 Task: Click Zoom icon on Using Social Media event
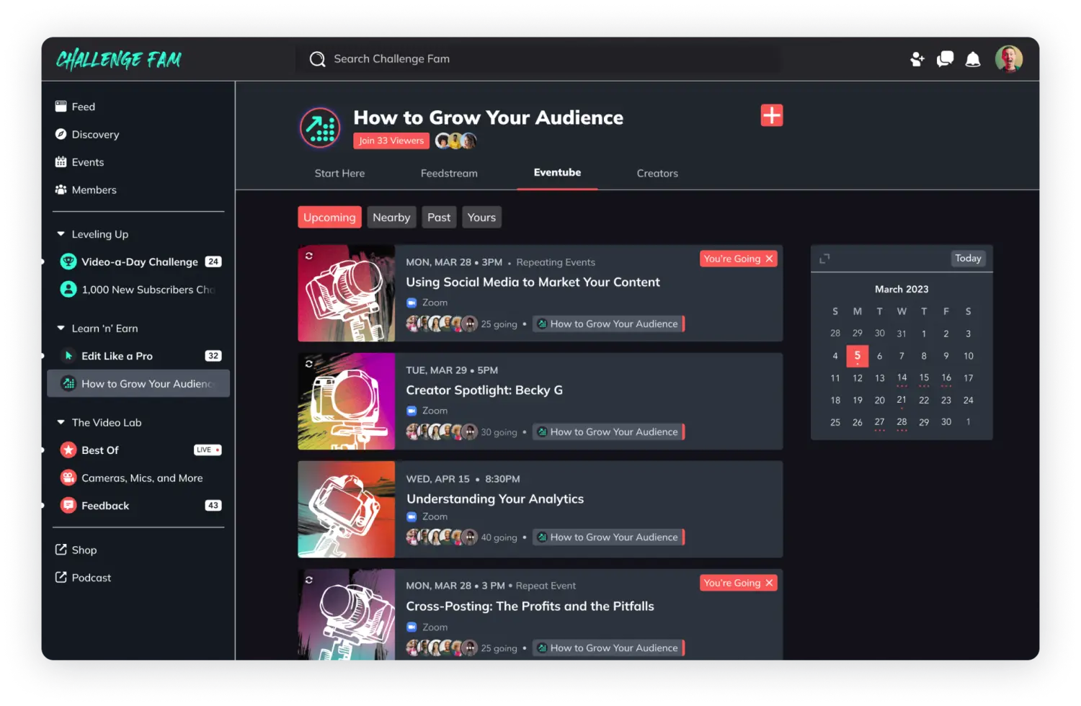click(412, 303)
